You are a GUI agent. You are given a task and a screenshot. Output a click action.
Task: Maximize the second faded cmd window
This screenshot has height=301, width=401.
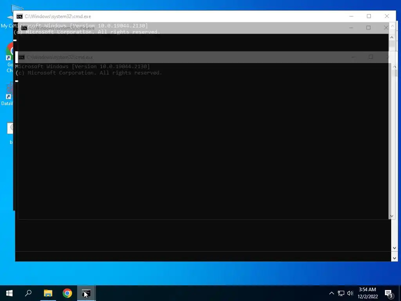tap(368, 28)
